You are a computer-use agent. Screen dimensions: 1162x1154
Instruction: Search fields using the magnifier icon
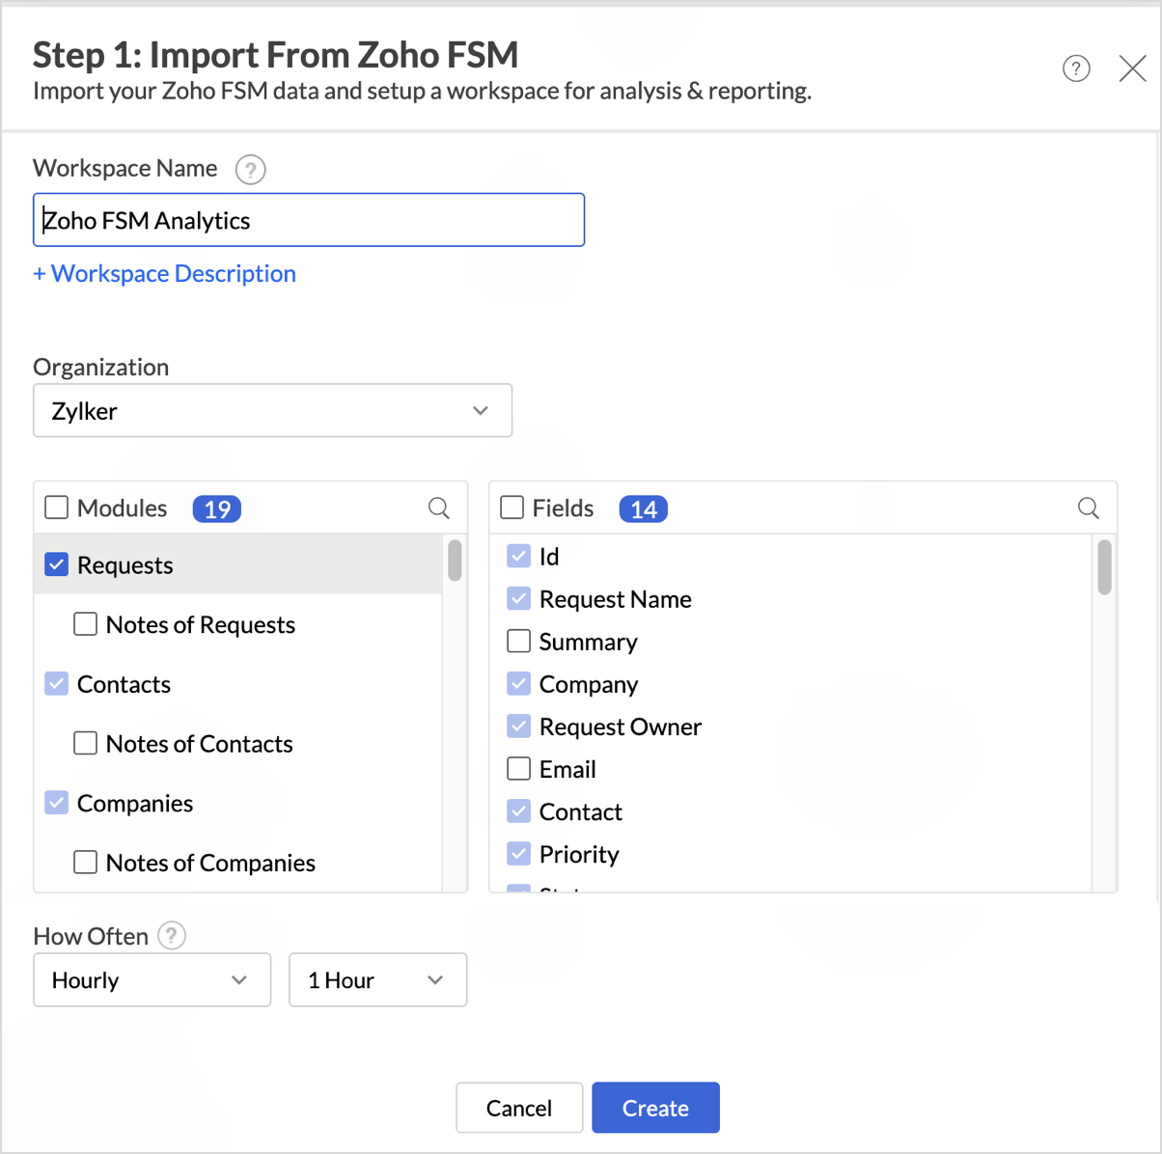tap(1088, 508)
